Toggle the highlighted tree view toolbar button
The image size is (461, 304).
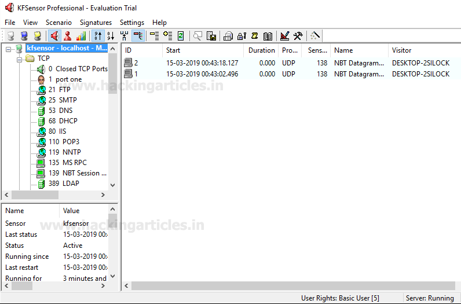tap(138, 36)
